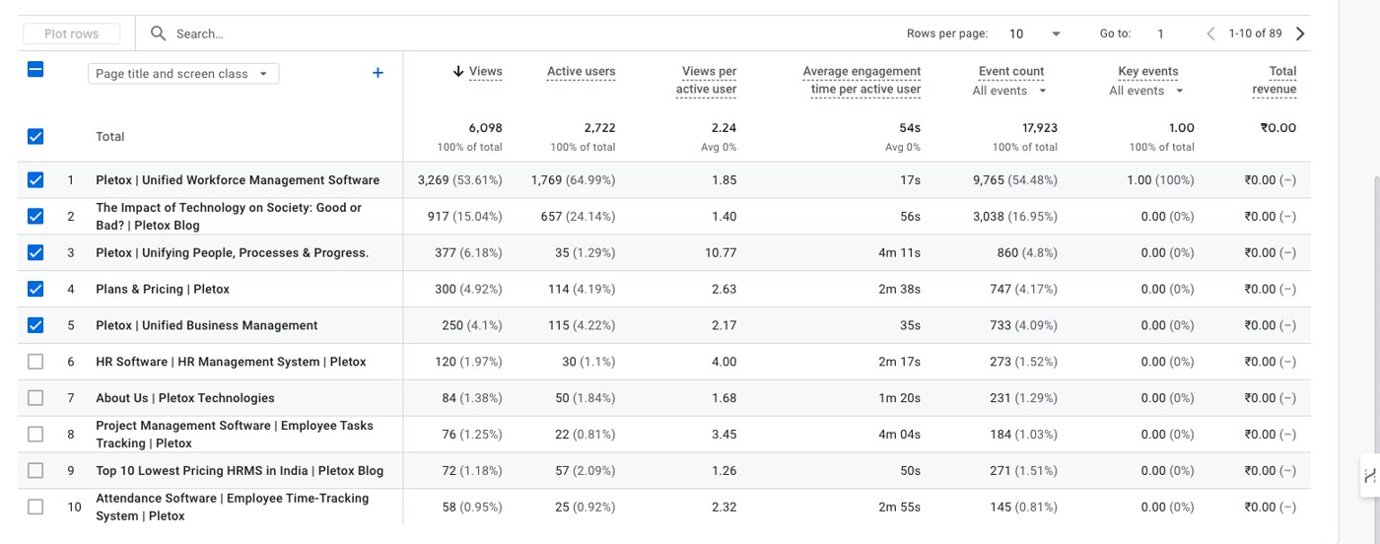Select Pletox | Unified Business Management title

pyautogui.click(x=207, y=325)
